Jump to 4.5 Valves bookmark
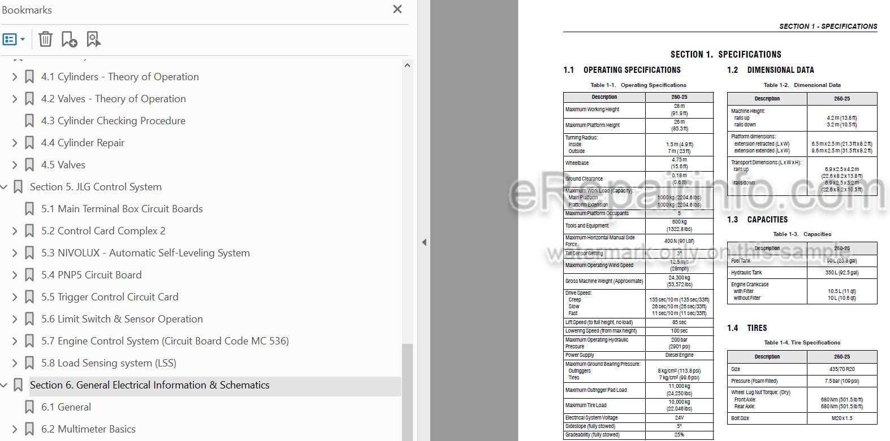Viewport: 890px width, 441px height. click(x=63, y=165)
